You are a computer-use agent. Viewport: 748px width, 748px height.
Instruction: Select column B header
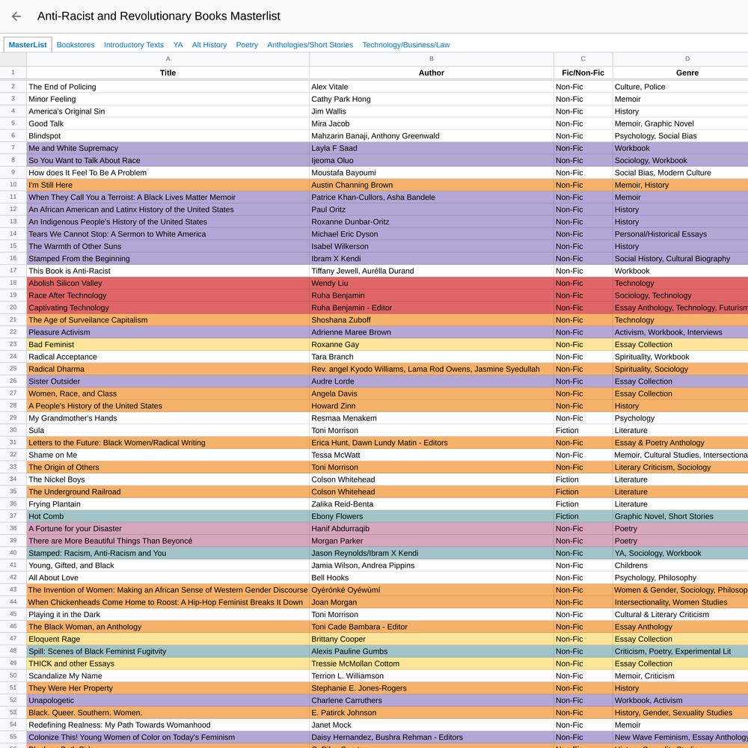coord(432,58)
